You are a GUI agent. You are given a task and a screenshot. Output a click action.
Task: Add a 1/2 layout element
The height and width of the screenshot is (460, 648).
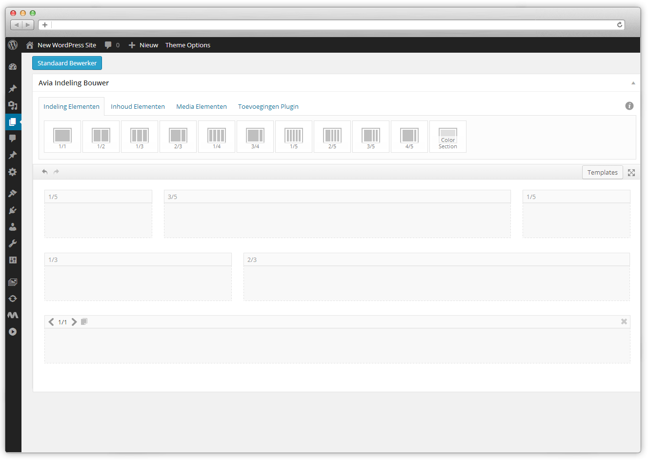101,137
